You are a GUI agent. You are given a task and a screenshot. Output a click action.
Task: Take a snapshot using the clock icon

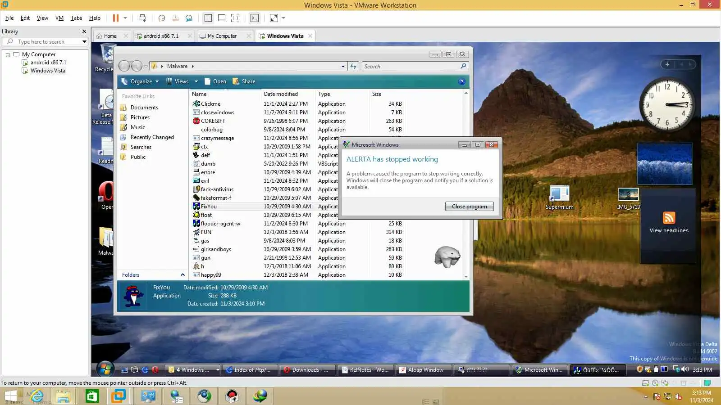tap(162, 18)
